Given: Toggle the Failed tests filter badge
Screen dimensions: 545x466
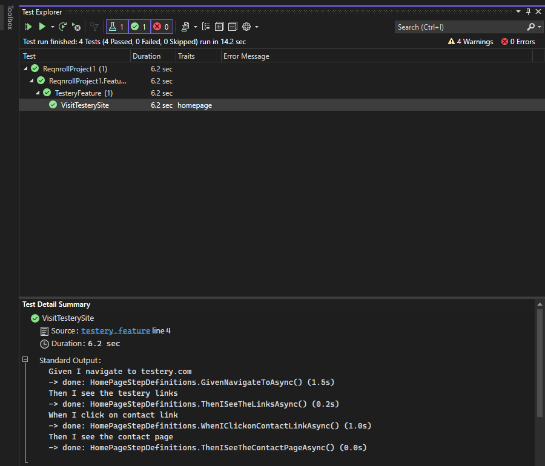Looking at the screenshot, I should coord(160,27).
